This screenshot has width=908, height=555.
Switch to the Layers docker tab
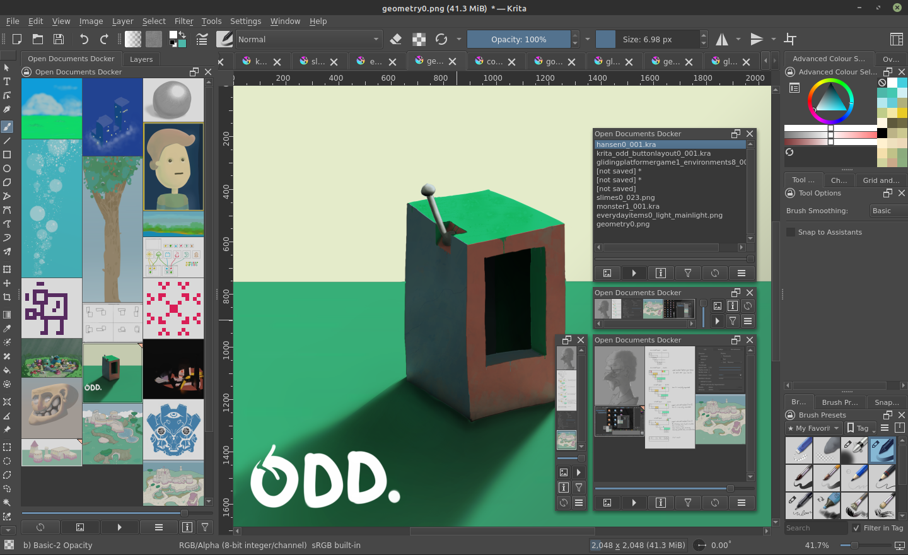click(141, 59)
